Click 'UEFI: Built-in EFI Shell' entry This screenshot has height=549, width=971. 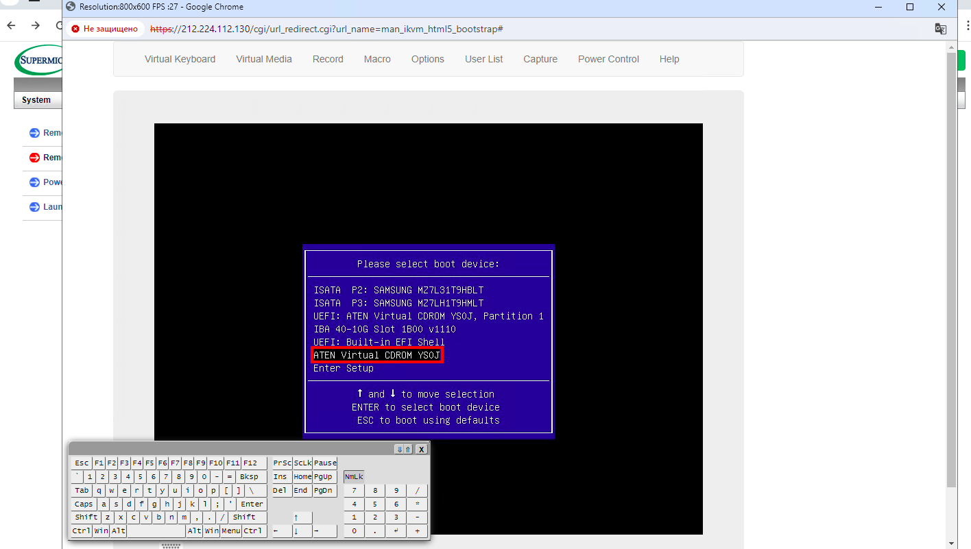point(379,342)
